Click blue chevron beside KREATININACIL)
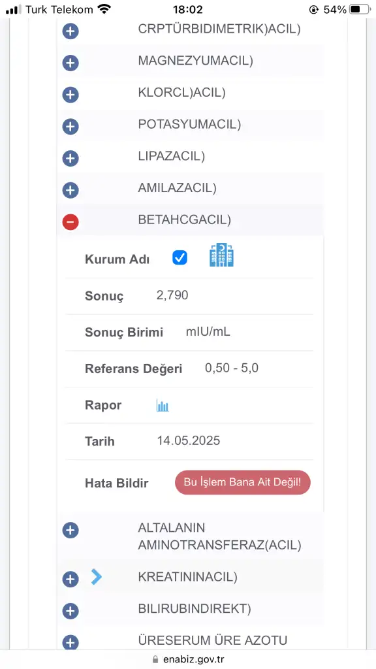The height and width of the screenshot is (669, 376). pyautogui.click(x=97, y=578)
